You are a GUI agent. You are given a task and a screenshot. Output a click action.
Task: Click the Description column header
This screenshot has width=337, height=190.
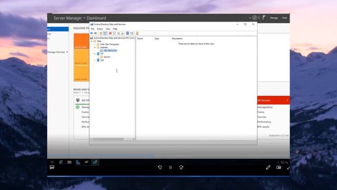pyautogui.click(x=177, y=39)
